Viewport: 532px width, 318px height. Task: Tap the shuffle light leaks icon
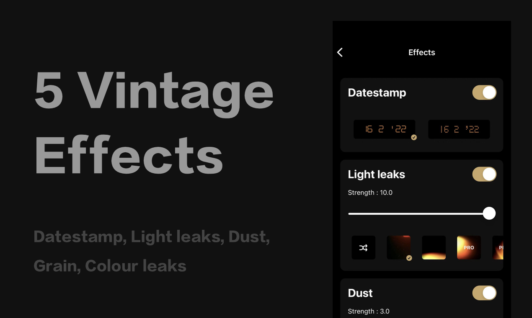point(363,248)
